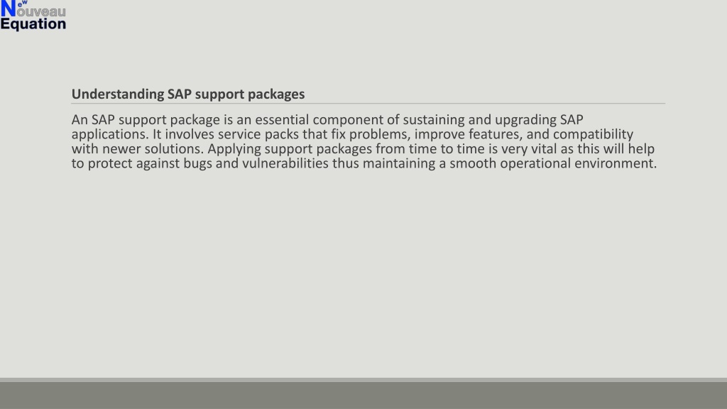Viewport: 727px width, 409px height.
Task: Click the light gray strip above the footer
Action: point(363,380)
